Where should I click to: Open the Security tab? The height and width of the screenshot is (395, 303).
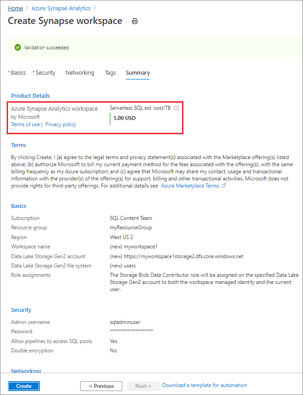point(45,73)
